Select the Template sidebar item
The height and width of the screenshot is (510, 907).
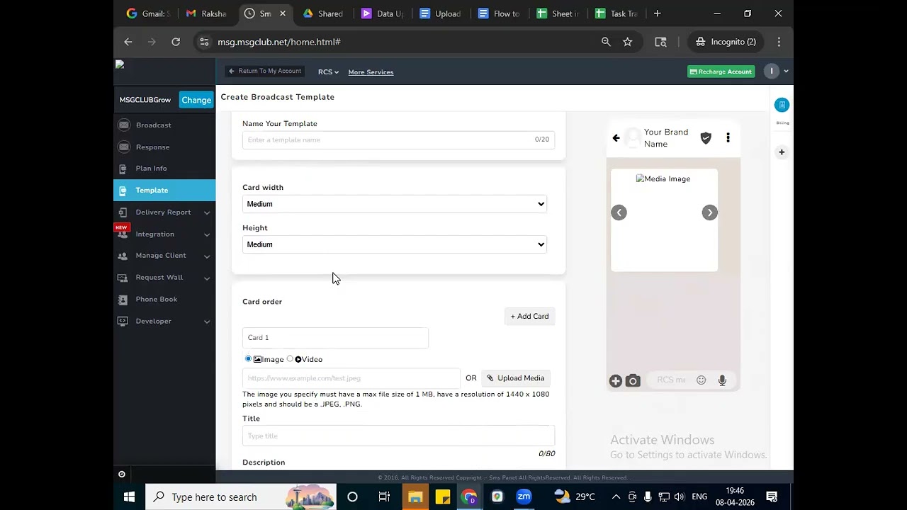[164, 191]
